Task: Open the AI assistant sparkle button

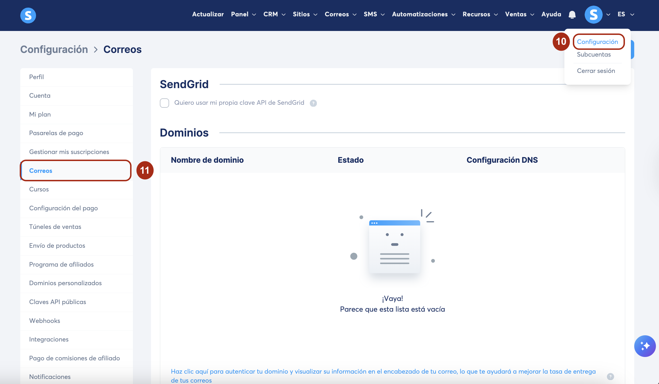Action: [645, 346]
